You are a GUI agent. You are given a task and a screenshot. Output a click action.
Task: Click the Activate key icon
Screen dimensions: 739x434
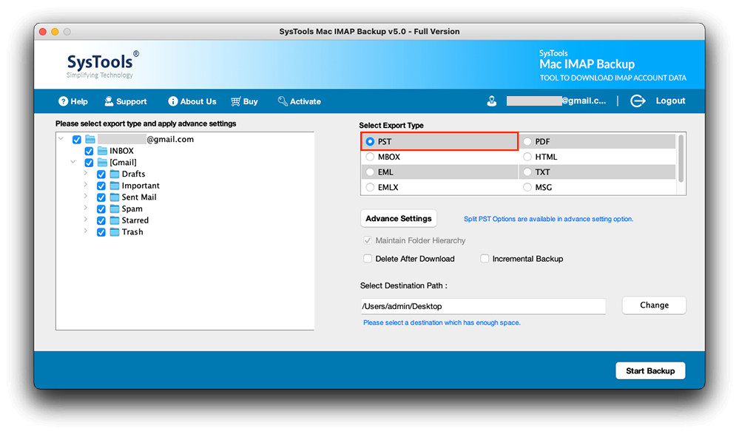(283, 101)
